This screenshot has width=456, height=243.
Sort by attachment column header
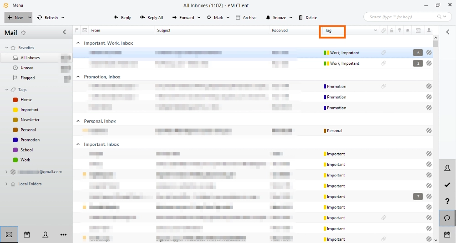pos(383,30)
